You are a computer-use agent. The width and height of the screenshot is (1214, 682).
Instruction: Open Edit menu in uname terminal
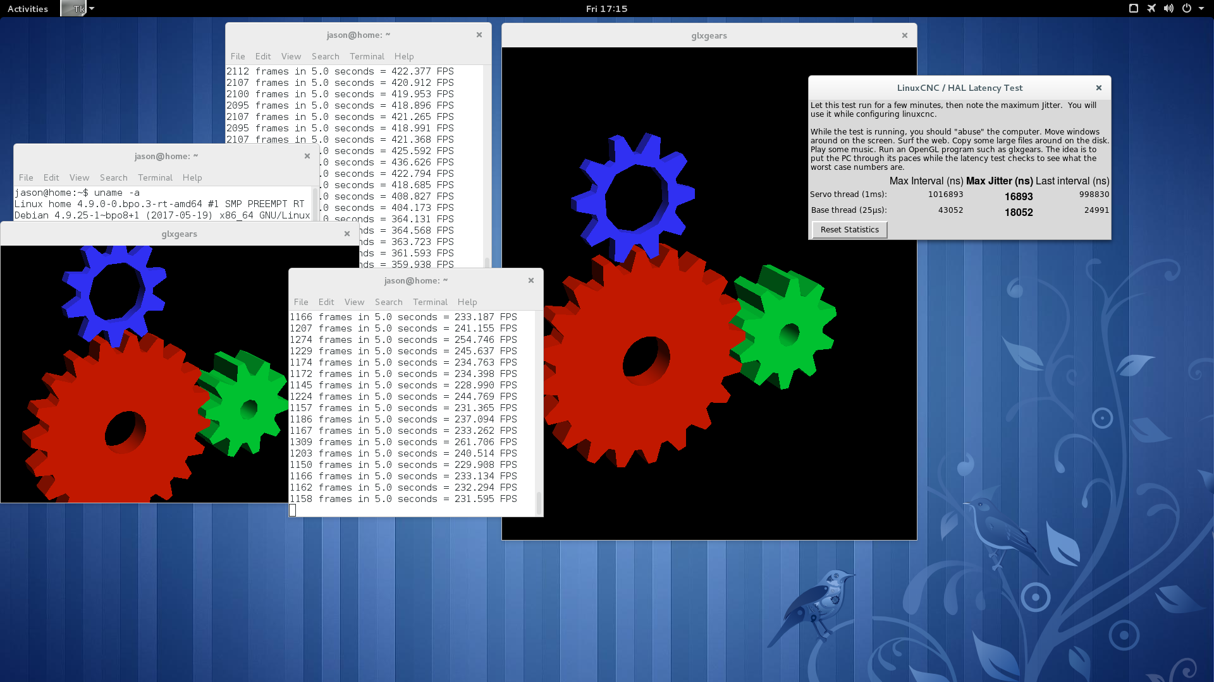pyautogui.click(x=51, y=177)
